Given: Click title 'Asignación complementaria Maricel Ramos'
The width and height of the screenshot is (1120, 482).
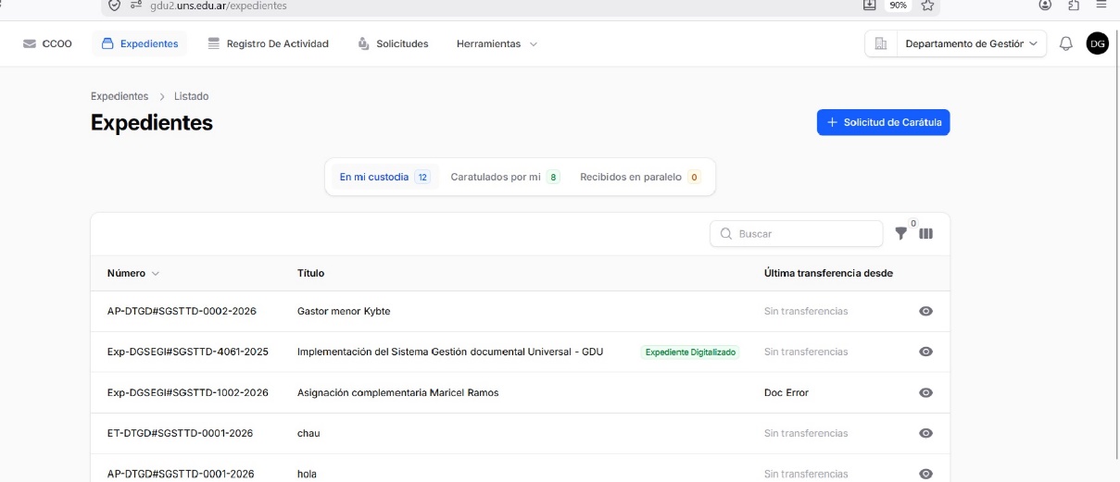Looking at the screenshot, I should coord(397,393).
